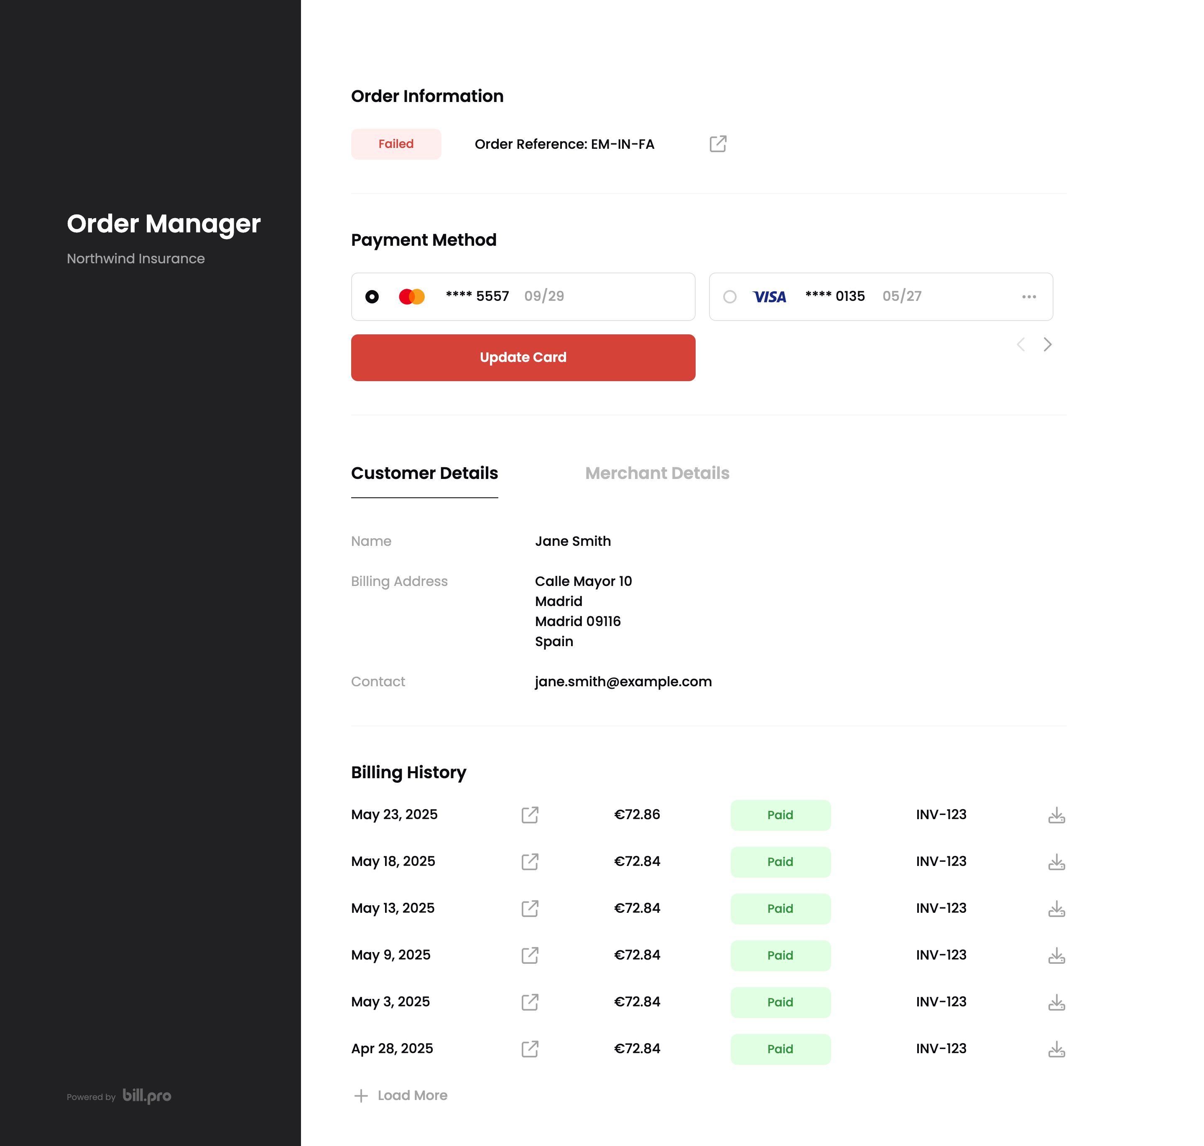The image size is (1204, 1146).
Task: Click the Paid badge for May 23, 2025
Action: pos(781,815)
